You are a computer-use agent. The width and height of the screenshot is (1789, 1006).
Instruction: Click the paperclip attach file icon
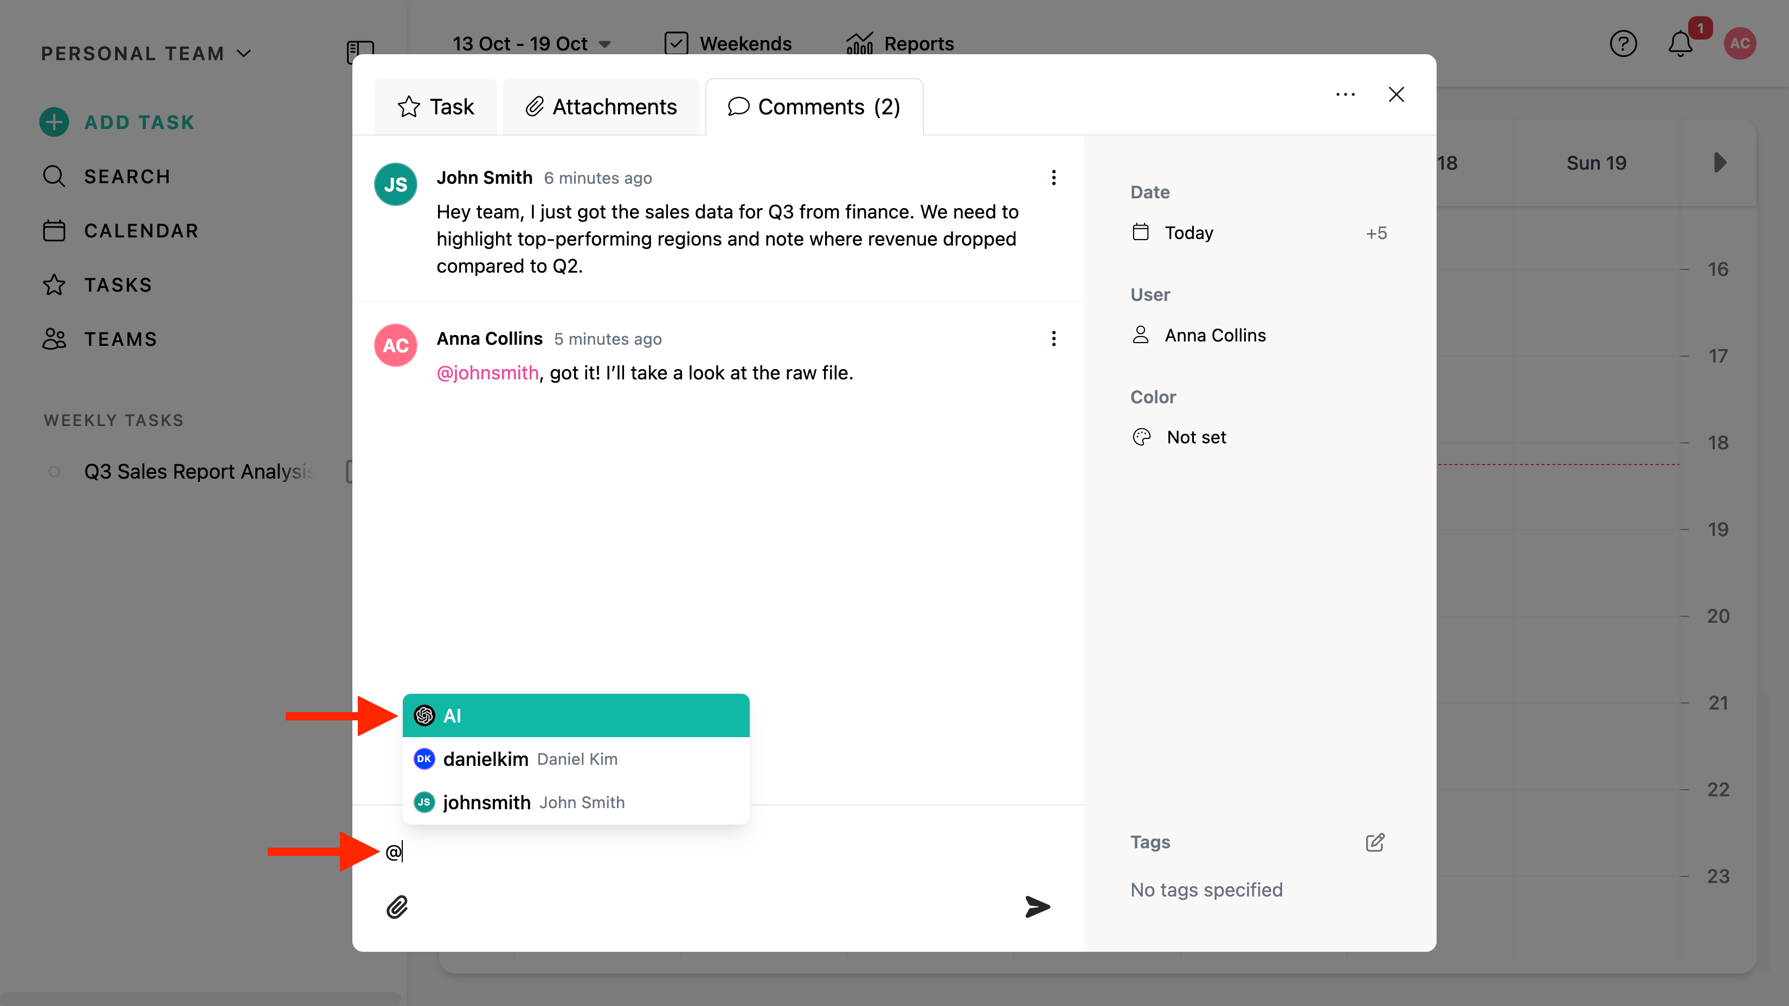point(397,907)
